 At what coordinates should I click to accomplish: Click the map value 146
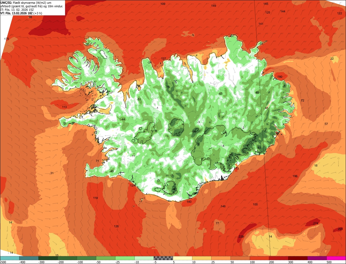pyautogui.click(x=223, y=206)
